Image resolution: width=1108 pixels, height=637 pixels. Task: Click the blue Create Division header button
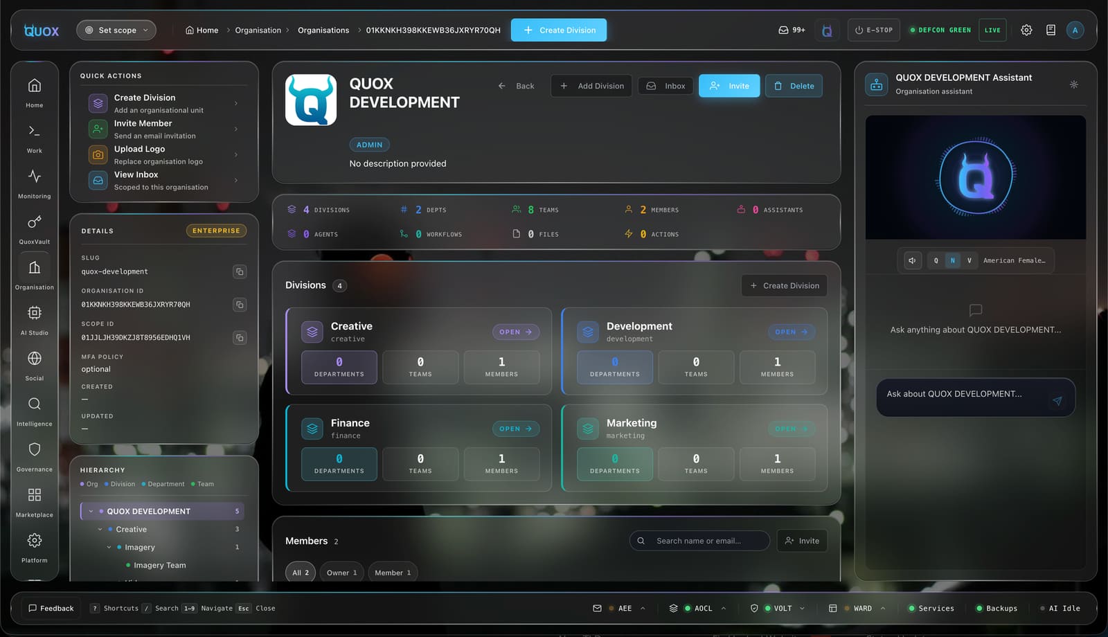point(559,30)
